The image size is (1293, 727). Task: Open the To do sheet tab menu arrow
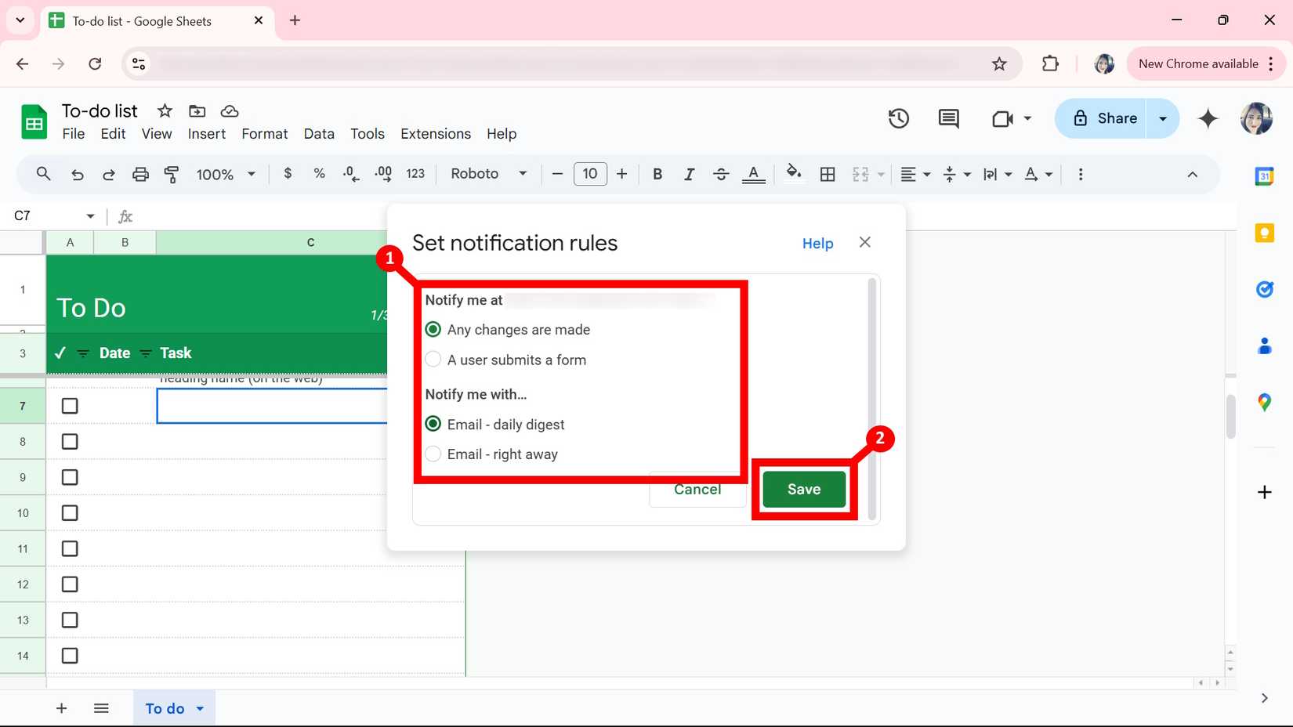(x=200, y=708)
